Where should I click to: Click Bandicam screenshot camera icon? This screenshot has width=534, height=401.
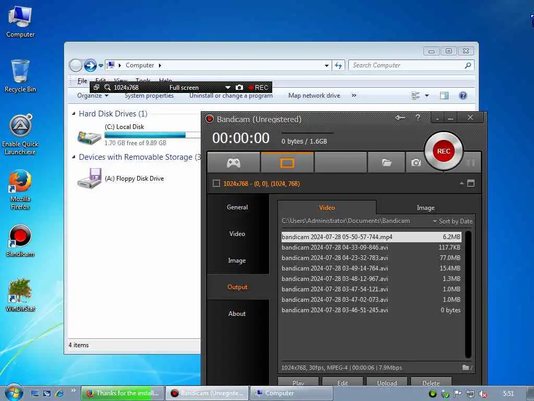(416, 163)
